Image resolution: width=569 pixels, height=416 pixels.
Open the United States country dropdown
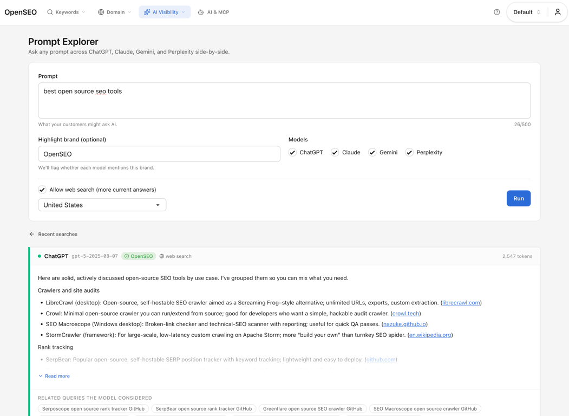coord(102,205)
